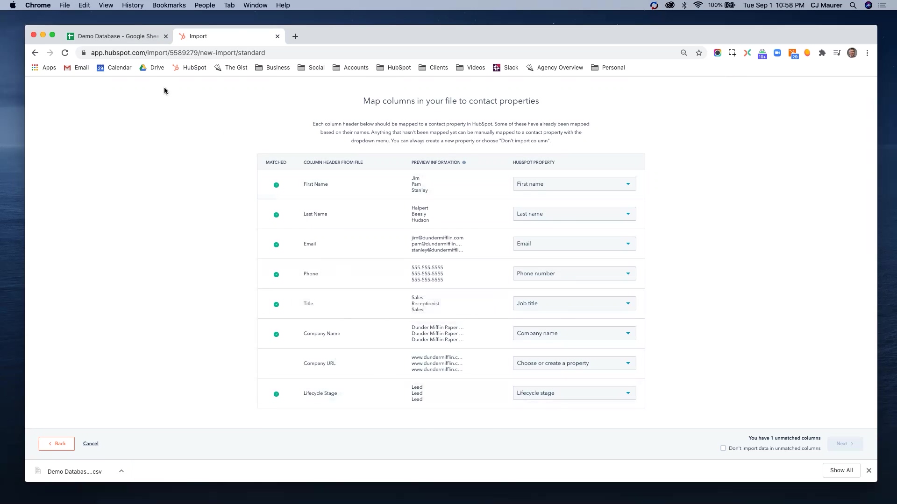Click the Wi-Fi status icon
897x504 pixels.
698,5
